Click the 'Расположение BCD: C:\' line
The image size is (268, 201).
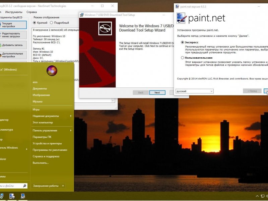(46, 43)
